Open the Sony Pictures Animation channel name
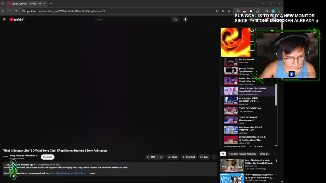Viewport: 326px width, 183px height. pyautogui.click(x=22, y=156)
